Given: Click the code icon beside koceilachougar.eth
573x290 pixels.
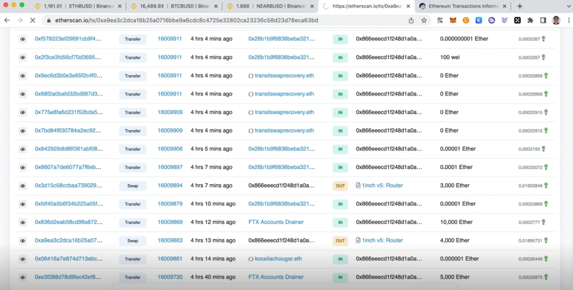Looking at the screenshot, I should coord(251,259).
